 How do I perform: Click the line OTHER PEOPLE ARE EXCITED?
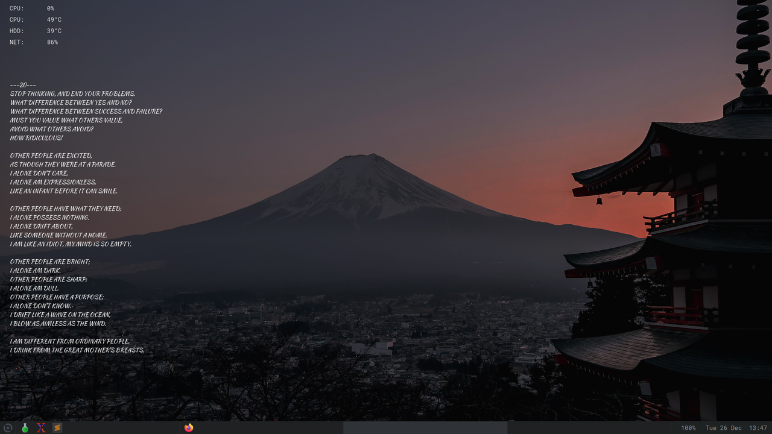point(51,156)
